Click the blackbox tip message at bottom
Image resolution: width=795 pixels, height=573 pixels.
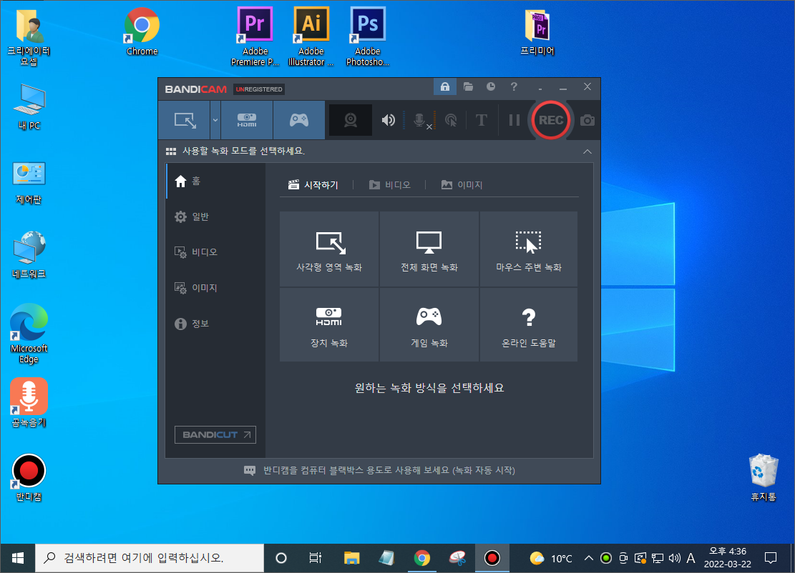click(379, 470)
